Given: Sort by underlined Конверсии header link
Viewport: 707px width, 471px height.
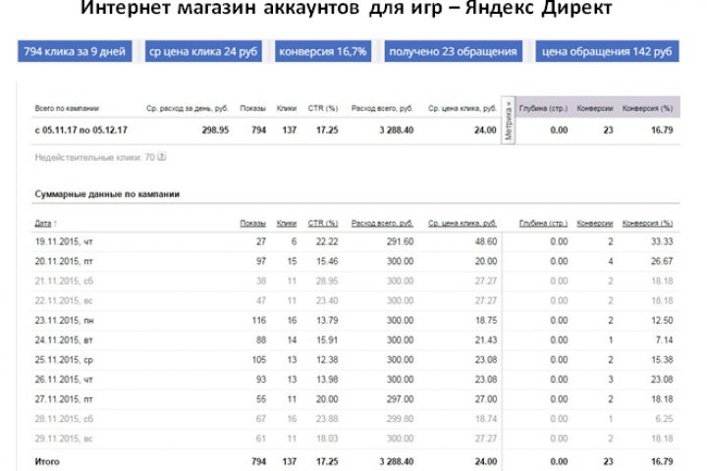Looking at the screenshot, I should (595, 223).
